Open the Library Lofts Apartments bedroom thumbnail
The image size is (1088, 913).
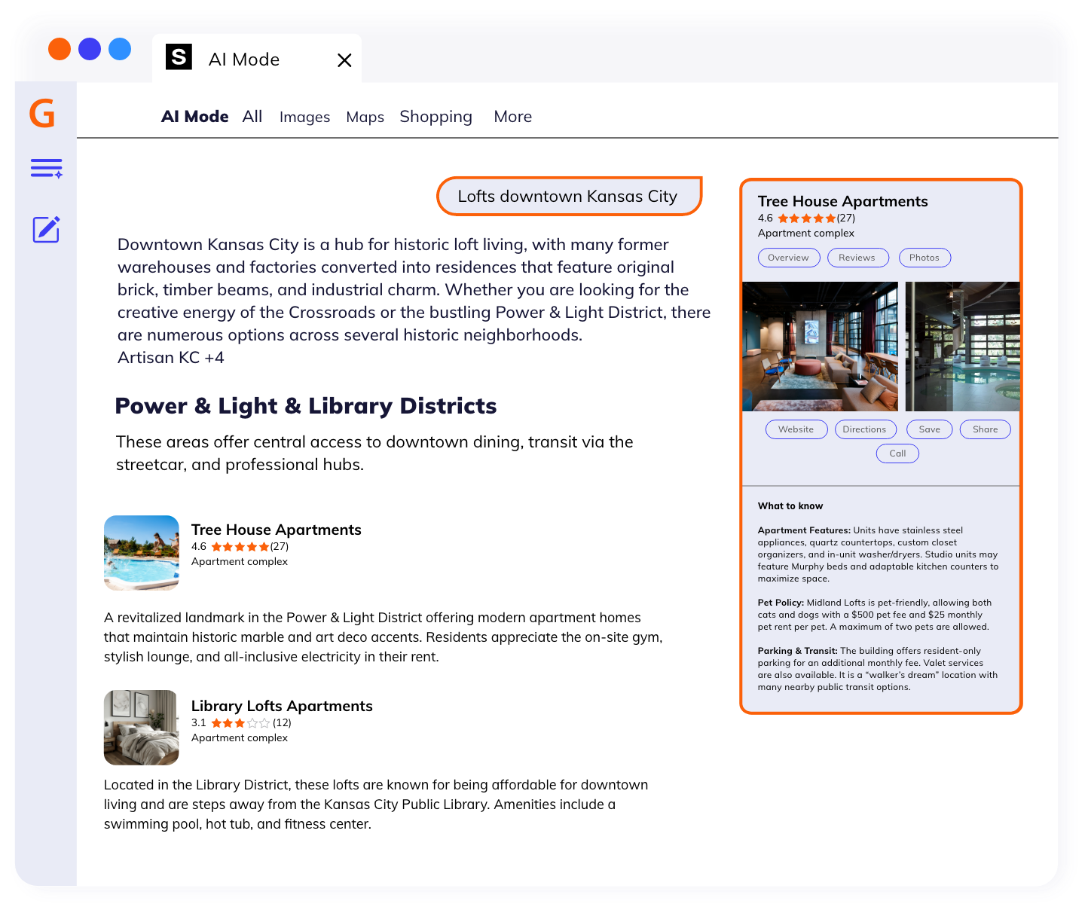pos(142,728)
